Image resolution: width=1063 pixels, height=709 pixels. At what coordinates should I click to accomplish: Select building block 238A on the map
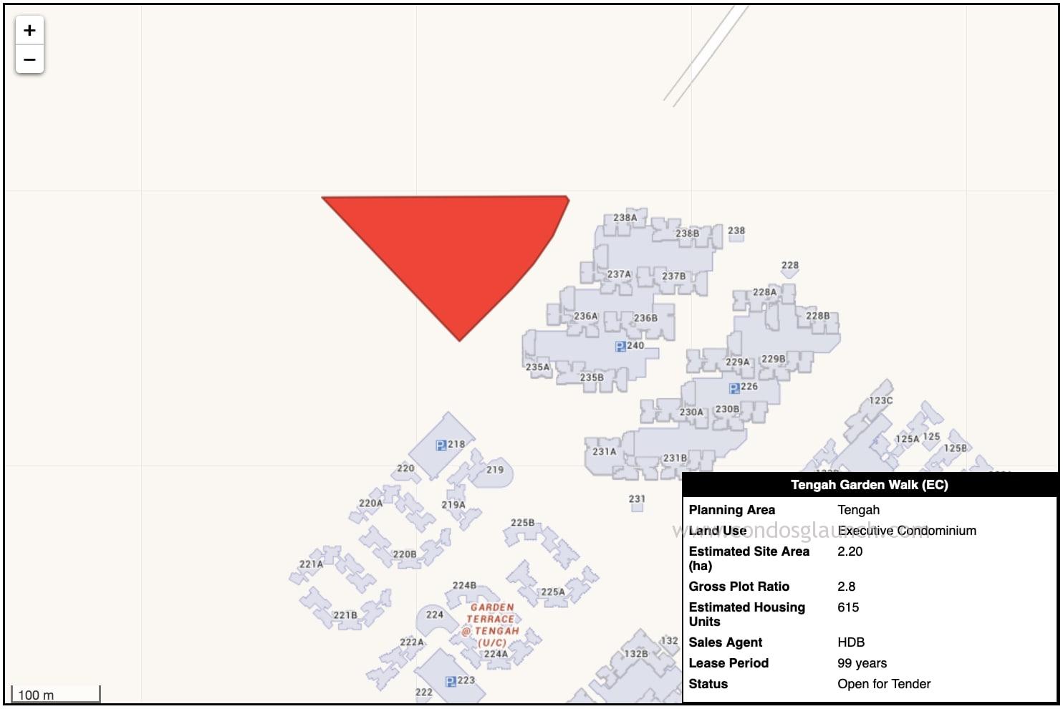[625, 218]
